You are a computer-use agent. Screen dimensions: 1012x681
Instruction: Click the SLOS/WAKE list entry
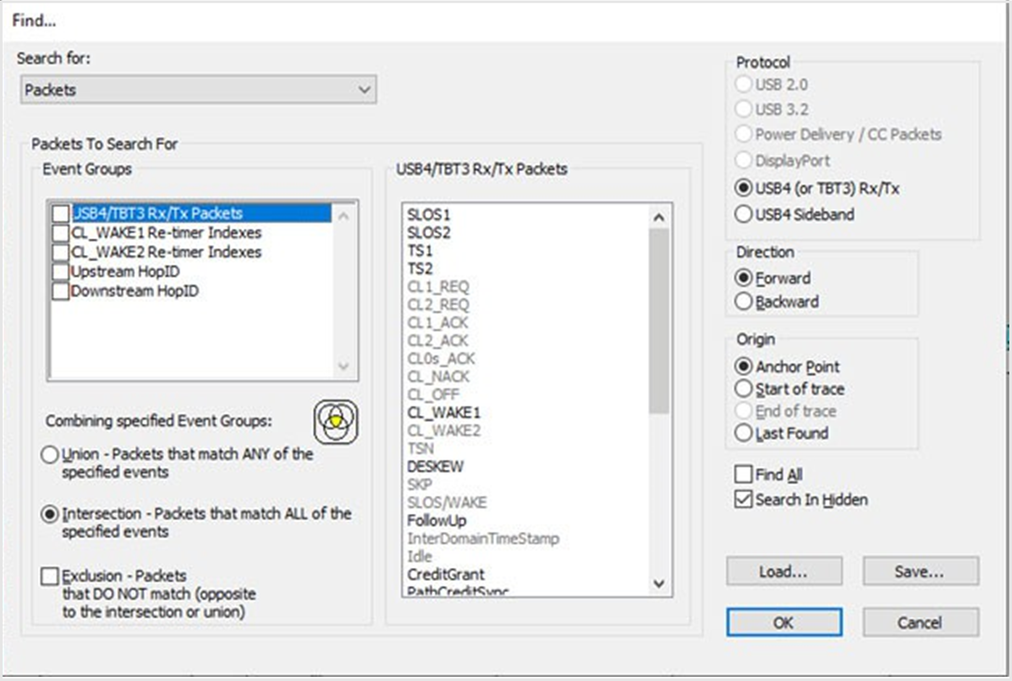446,503
